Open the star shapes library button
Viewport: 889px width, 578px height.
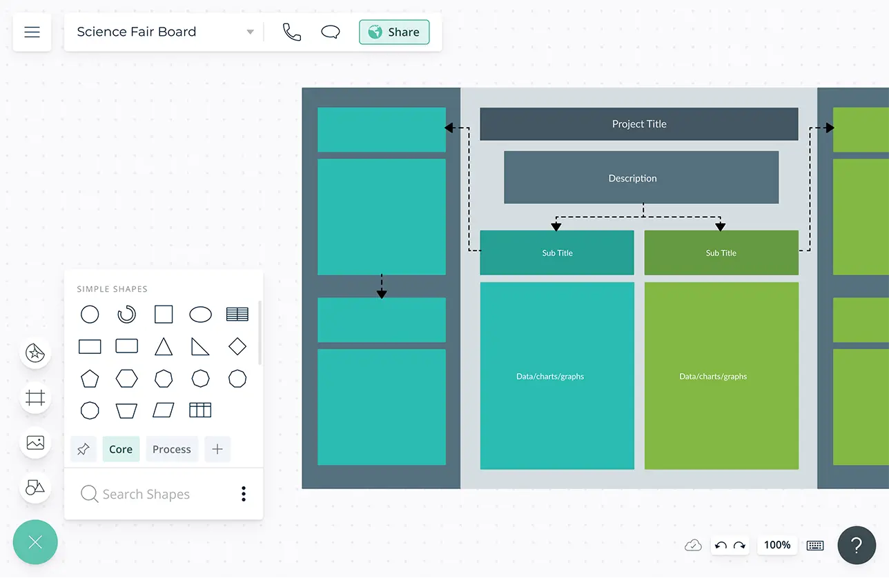coord(35,353)
